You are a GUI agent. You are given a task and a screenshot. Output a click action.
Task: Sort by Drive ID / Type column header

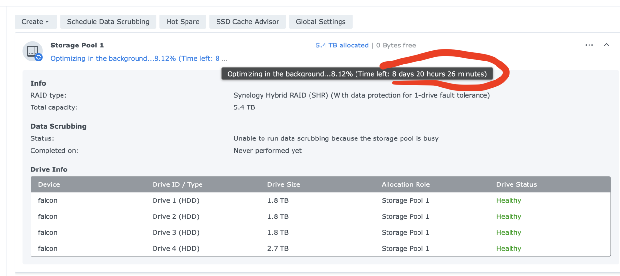coord(177,184)
